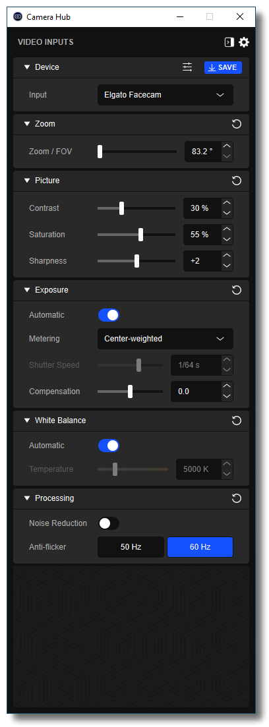Reset the White Balance section

[237, 421]
